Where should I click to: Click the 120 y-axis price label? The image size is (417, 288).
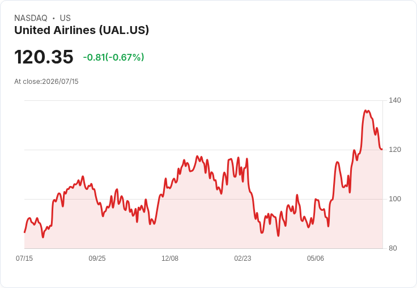click(x=395, y=150)
